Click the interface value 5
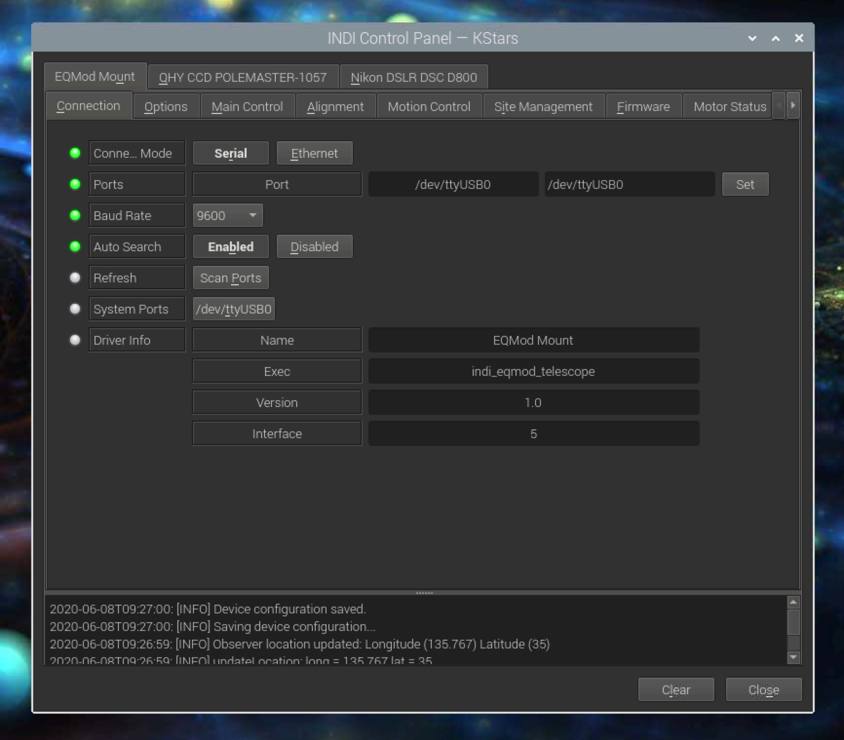Screen dimensions: 844x740 point(534,434)
